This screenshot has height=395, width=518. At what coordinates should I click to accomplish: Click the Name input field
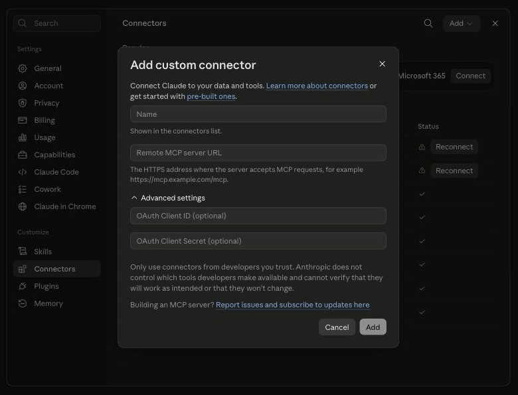pos(258,114)
